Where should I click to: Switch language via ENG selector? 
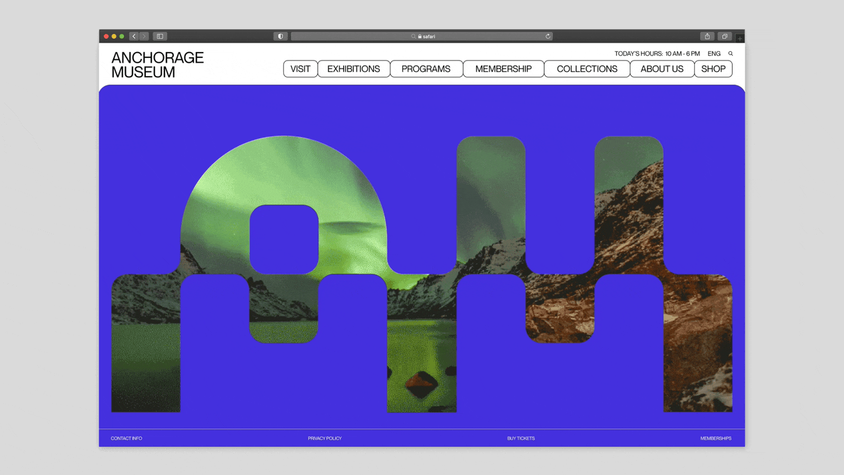point(714,53)
